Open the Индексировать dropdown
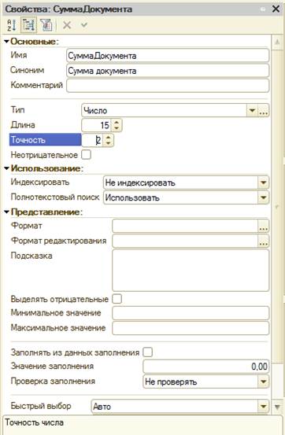The image size is (285, 435). tap(263, 182)
